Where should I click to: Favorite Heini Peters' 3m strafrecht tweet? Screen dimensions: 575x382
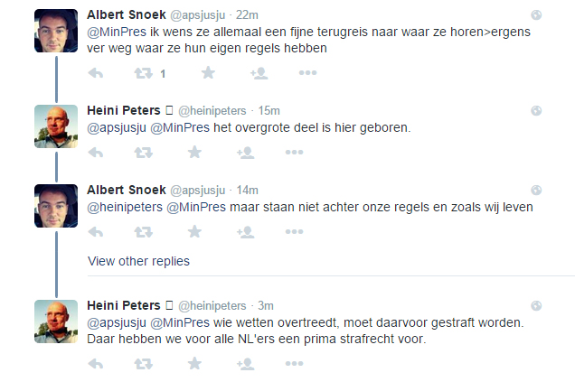(194, 363)
